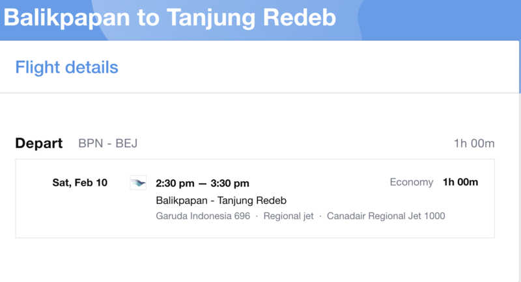Select the Depart label
The image size is (521, 282).
pyautogui.click(x=39, y=143)
